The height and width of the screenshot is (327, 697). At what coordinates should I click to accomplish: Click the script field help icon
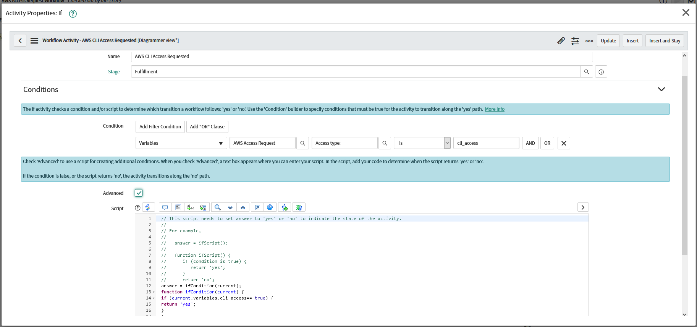[138, 208]
